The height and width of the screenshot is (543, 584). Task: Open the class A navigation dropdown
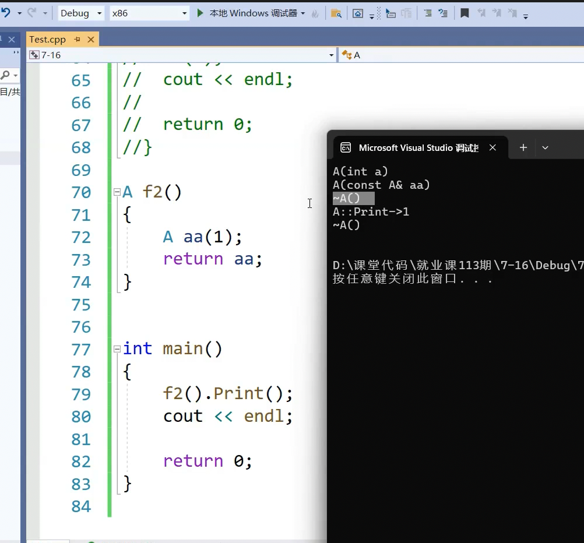[462, 55]
